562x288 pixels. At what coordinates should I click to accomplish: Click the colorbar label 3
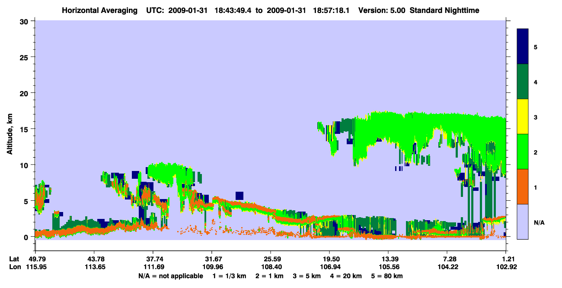(536, 117)
